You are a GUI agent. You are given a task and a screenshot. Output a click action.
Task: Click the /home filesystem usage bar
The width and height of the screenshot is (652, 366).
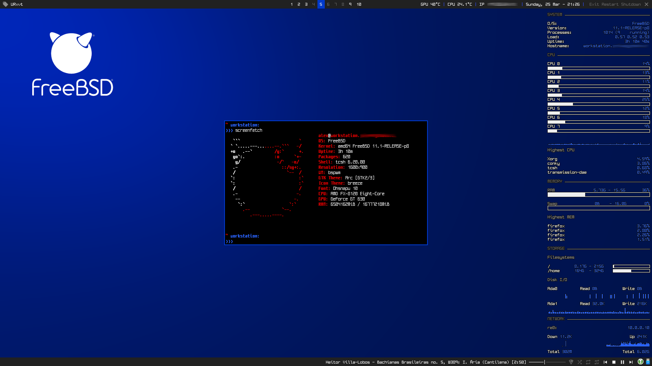click(x=631, y=271)
